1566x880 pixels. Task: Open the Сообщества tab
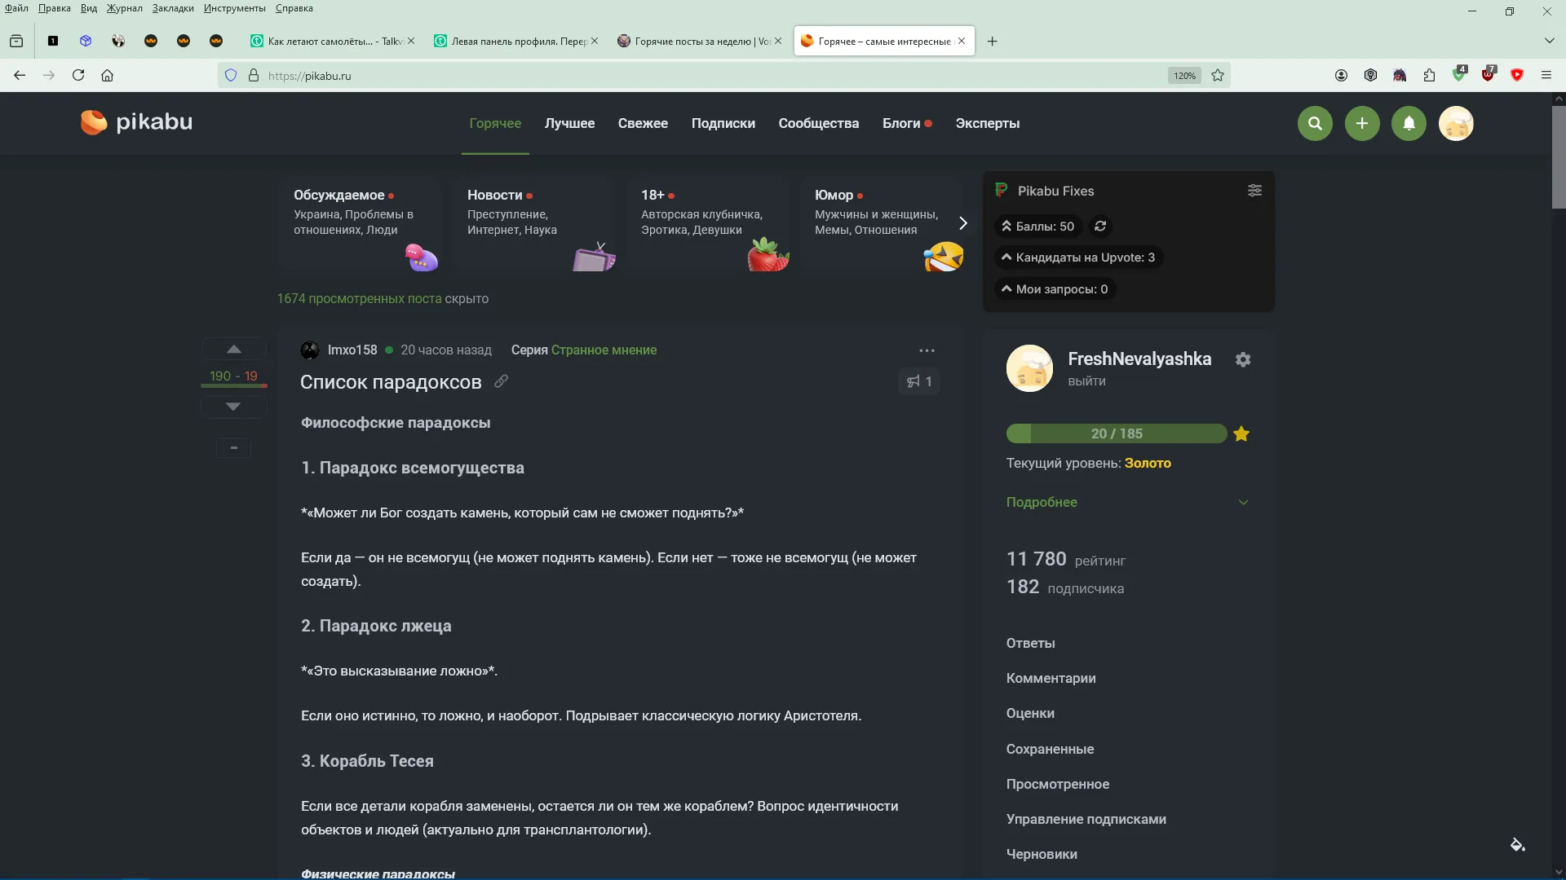[818, 124]
